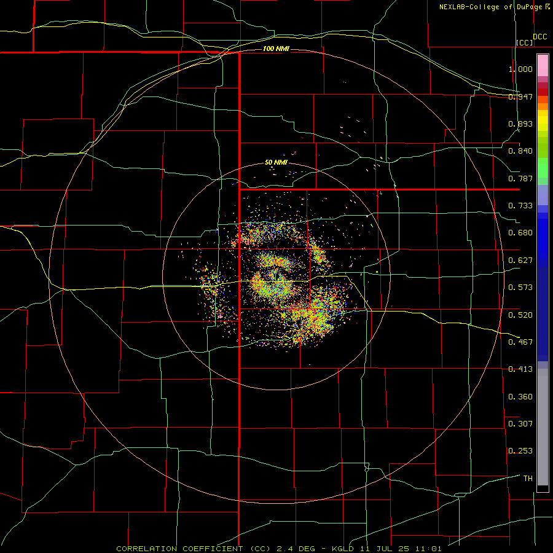
Task: Click the DCC label above the color bar
Action: pyautogui.click(x=539, y=37)
